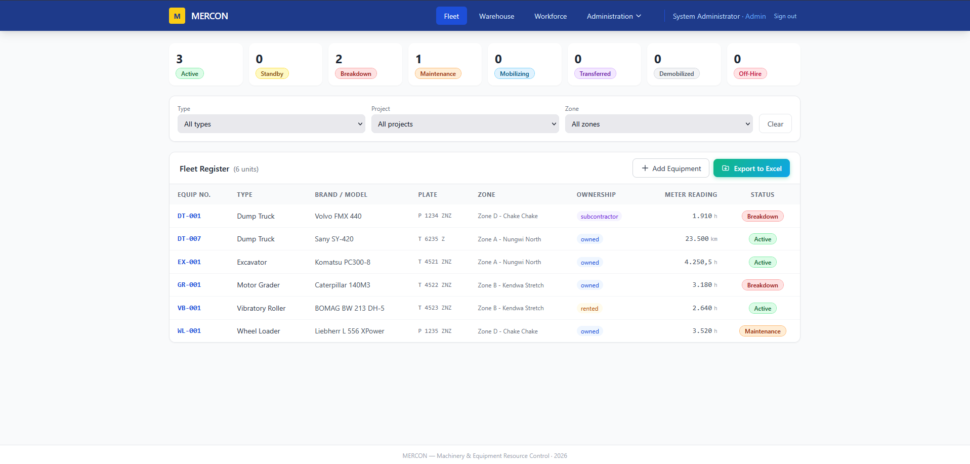Click meter reading 23.500 km
This screenshot has height=464, width=970.
(701, 239)
